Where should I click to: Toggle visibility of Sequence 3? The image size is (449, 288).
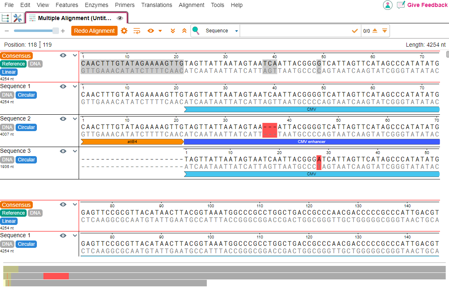tap(63, 151)
